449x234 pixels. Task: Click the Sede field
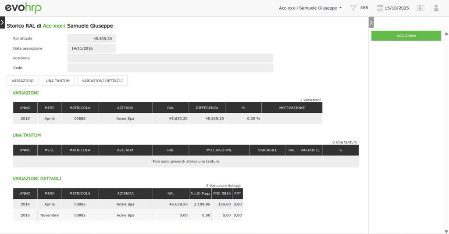[170, 68]
